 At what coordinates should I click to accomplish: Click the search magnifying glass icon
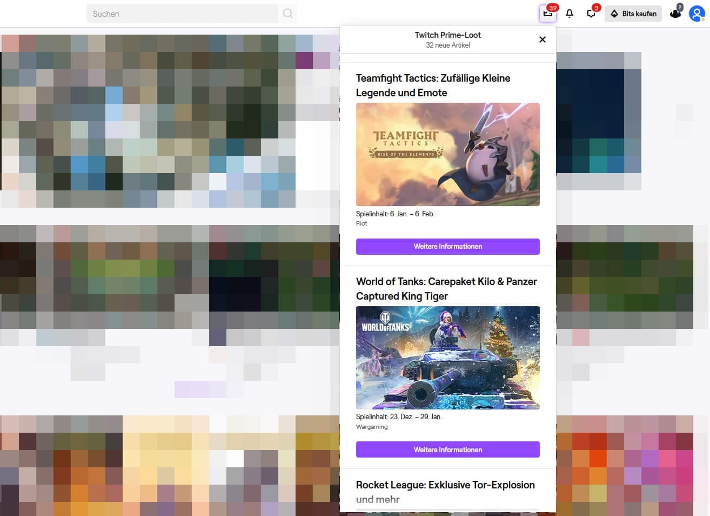[287, 14]
